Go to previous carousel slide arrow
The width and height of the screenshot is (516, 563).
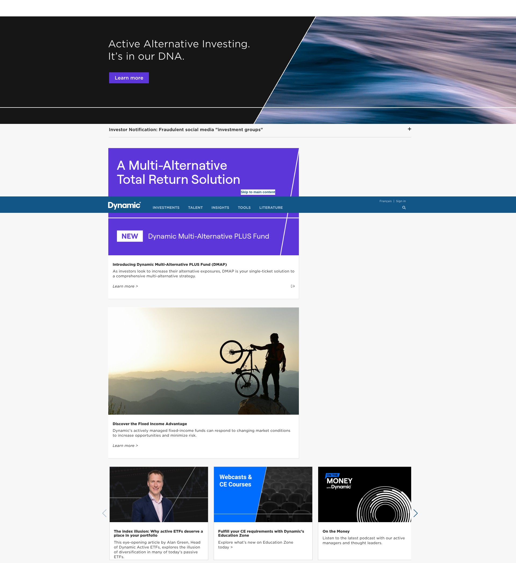point(105,513)
